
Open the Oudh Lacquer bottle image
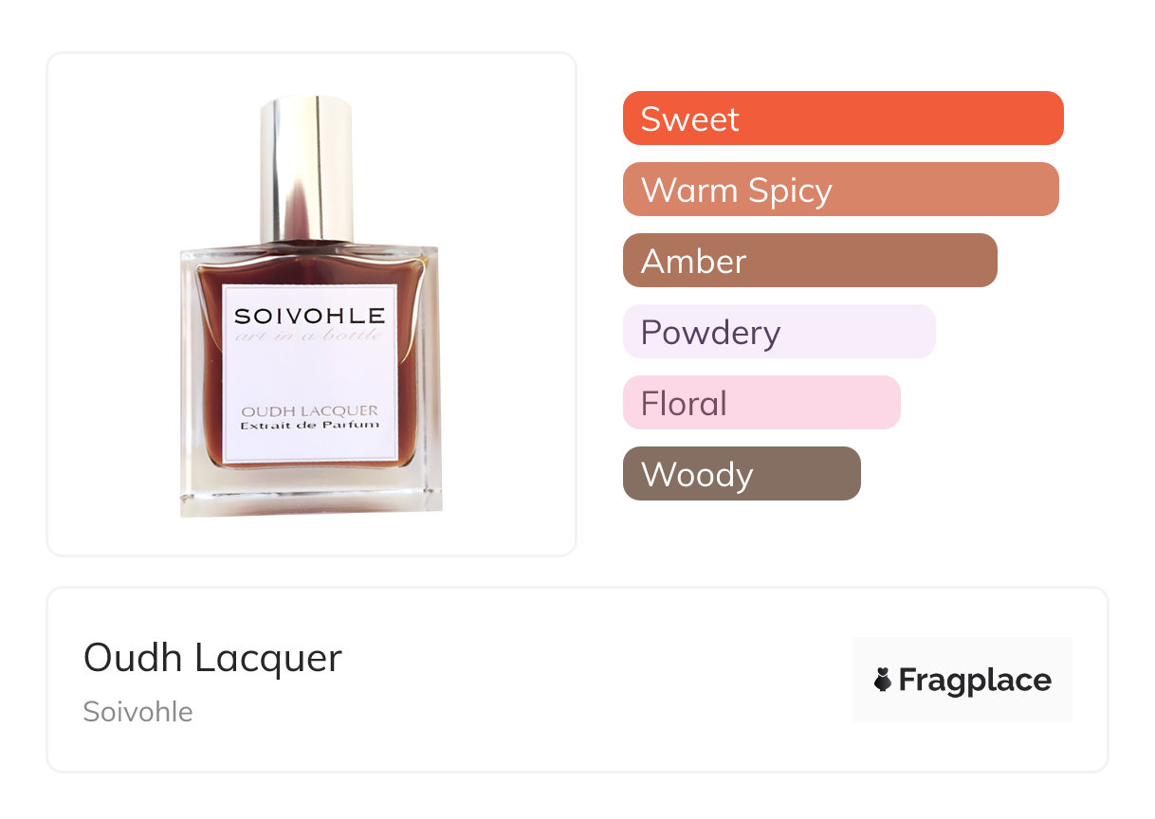310,305
